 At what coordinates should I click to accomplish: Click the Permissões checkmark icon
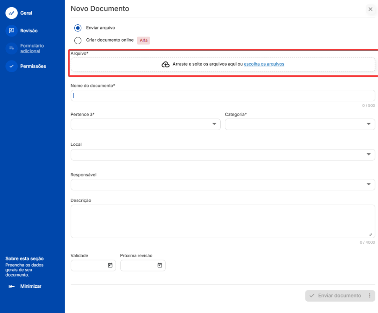pyautogui.click(x=11, y=66)
